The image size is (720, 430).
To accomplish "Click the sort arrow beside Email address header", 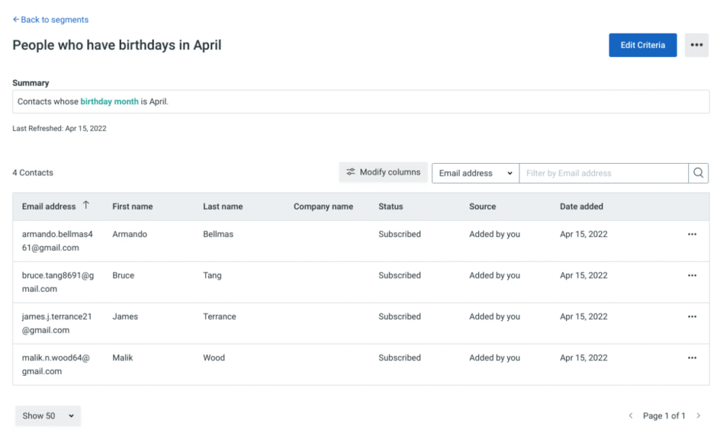I will (86, 205).
